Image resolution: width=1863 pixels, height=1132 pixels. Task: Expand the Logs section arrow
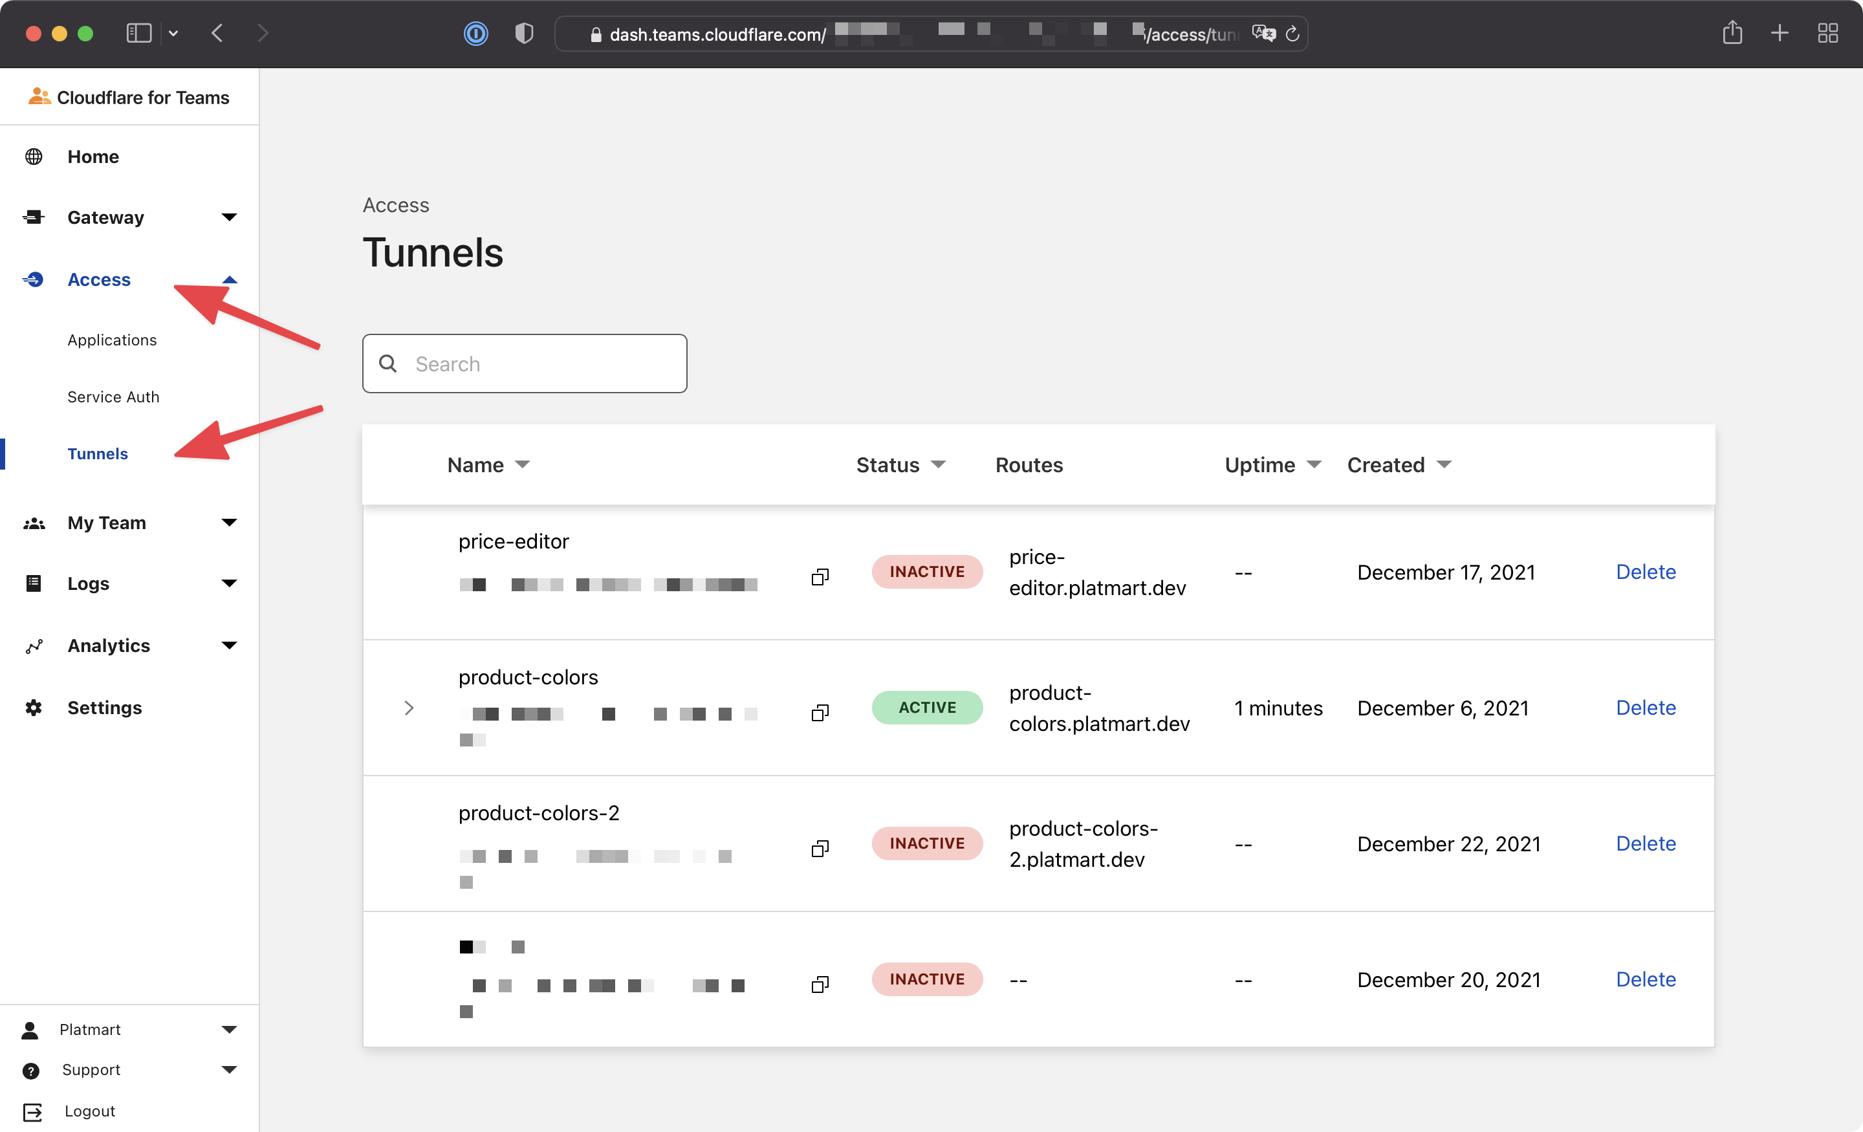coord(229,583)
